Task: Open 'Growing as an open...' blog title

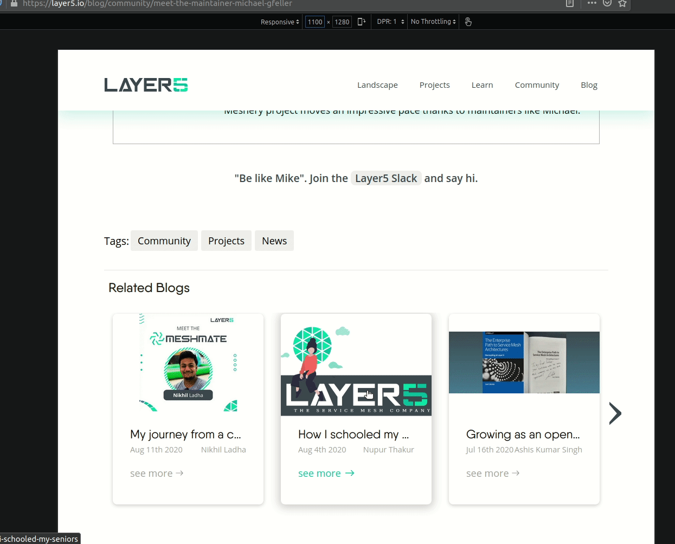Action: point(523,435)
